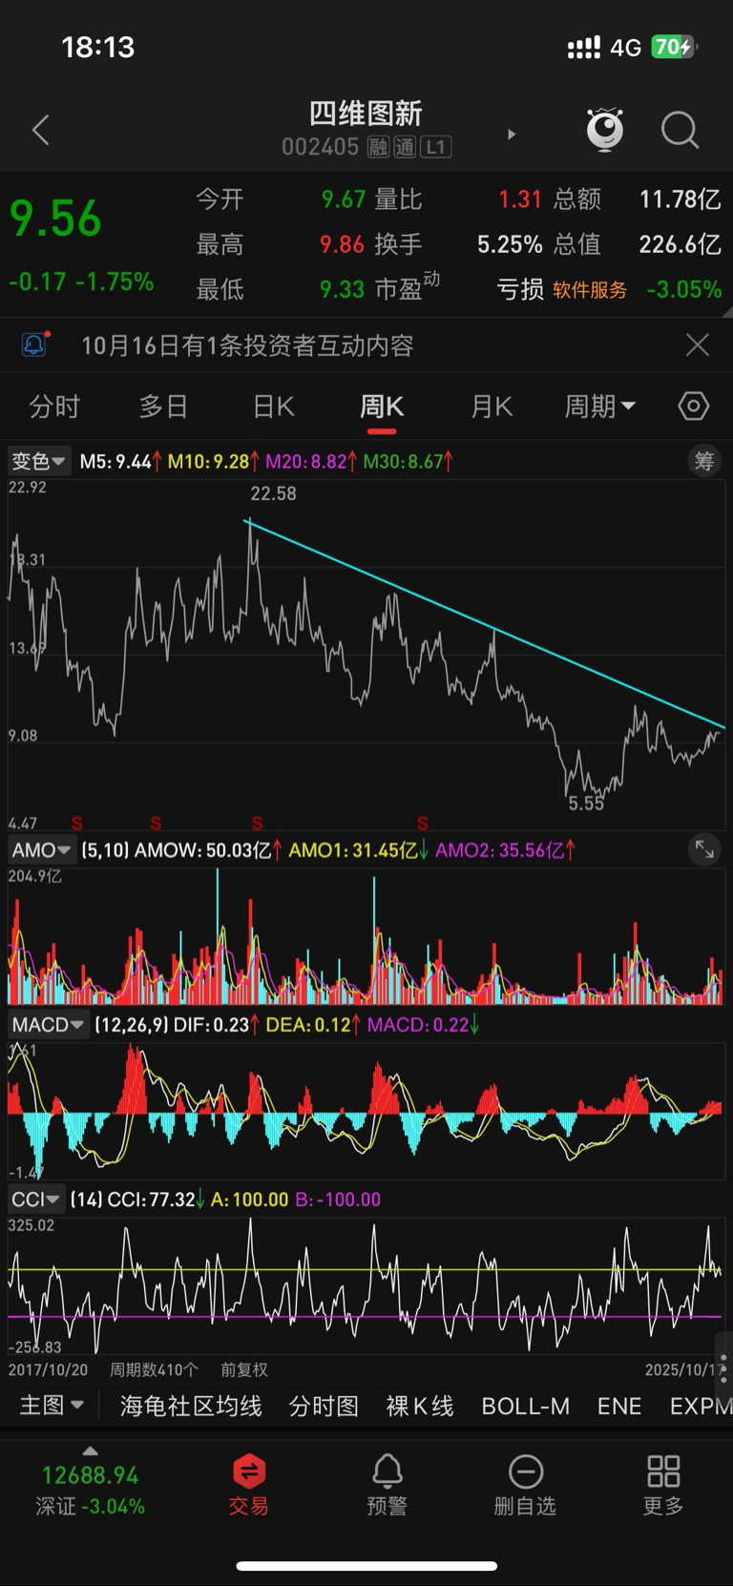Select BOLL-M indicator option
Screen dimensions: 733x1587
tap(525, 1406)
